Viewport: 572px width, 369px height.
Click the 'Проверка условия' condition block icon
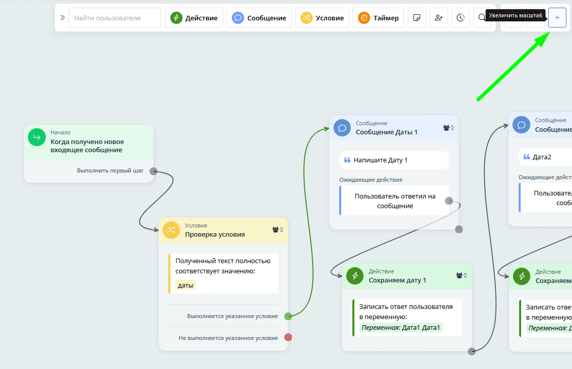click(x=171, y=230)
